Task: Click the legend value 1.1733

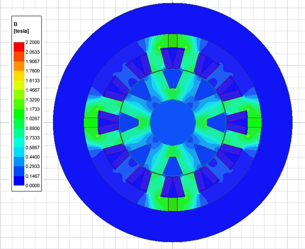Action: (32, 109)
